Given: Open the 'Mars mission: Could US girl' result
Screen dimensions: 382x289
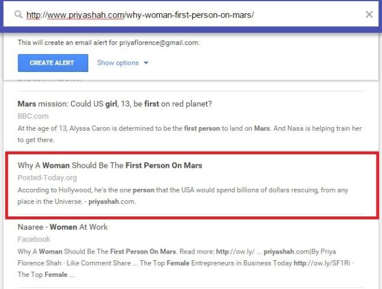Looking at the screenshot, I should (114, 104).
